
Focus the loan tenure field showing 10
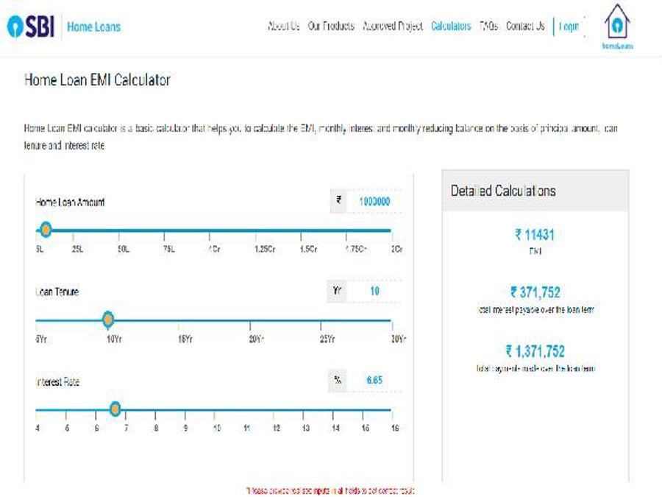374,291
